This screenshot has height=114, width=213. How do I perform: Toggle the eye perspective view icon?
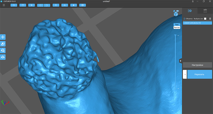(178, 11)
